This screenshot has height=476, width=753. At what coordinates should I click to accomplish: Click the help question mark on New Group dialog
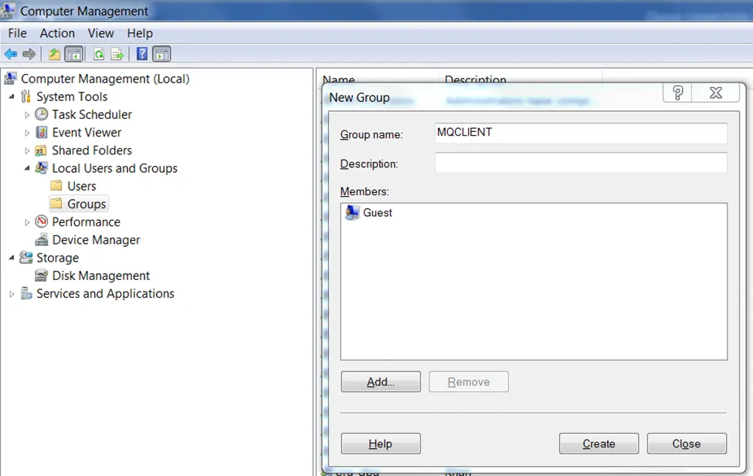click(x=677, y=93)
